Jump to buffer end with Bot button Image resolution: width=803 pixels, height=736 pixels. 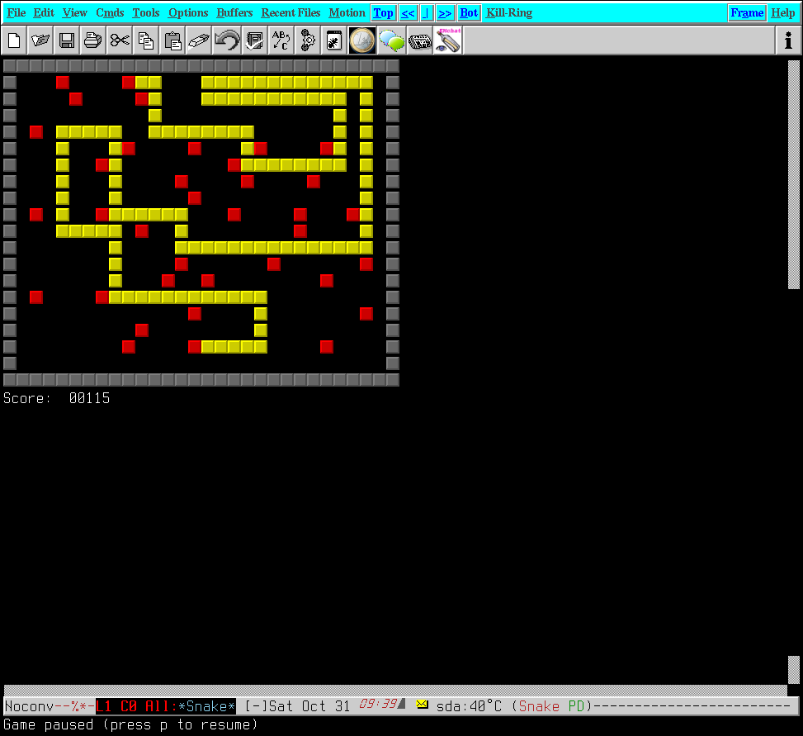pyautogui.click(x=469, y=13)
